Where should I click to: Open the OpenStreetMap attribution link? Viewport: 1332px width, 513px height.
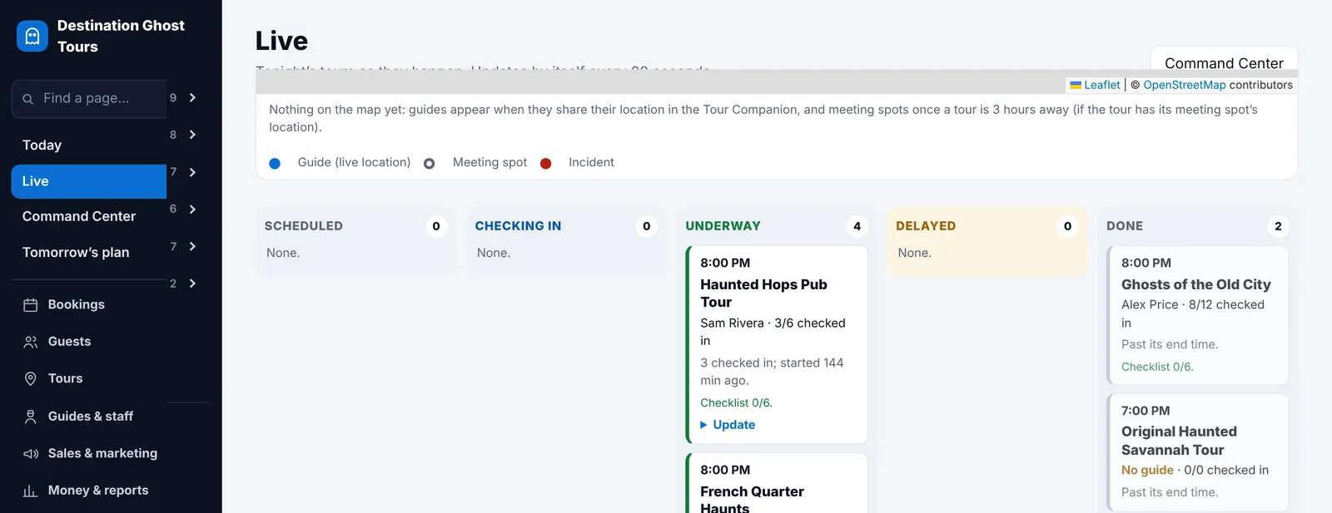(x=1185, y=85)
